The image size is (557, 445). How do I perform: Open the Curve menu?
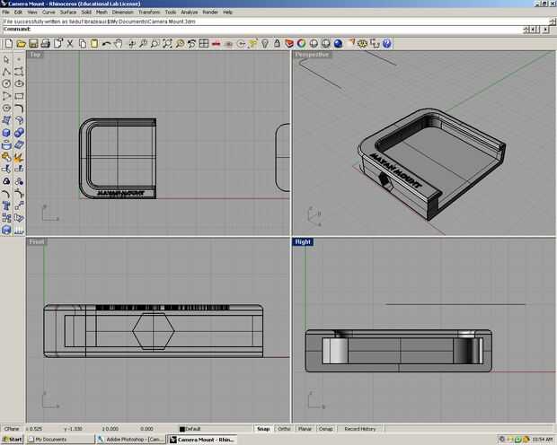click(49, 12)
